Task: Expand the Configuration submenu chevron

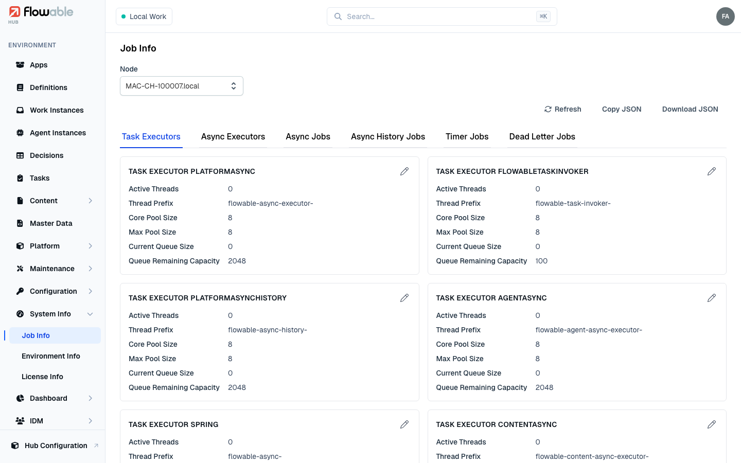Action: tap(91, 291)
